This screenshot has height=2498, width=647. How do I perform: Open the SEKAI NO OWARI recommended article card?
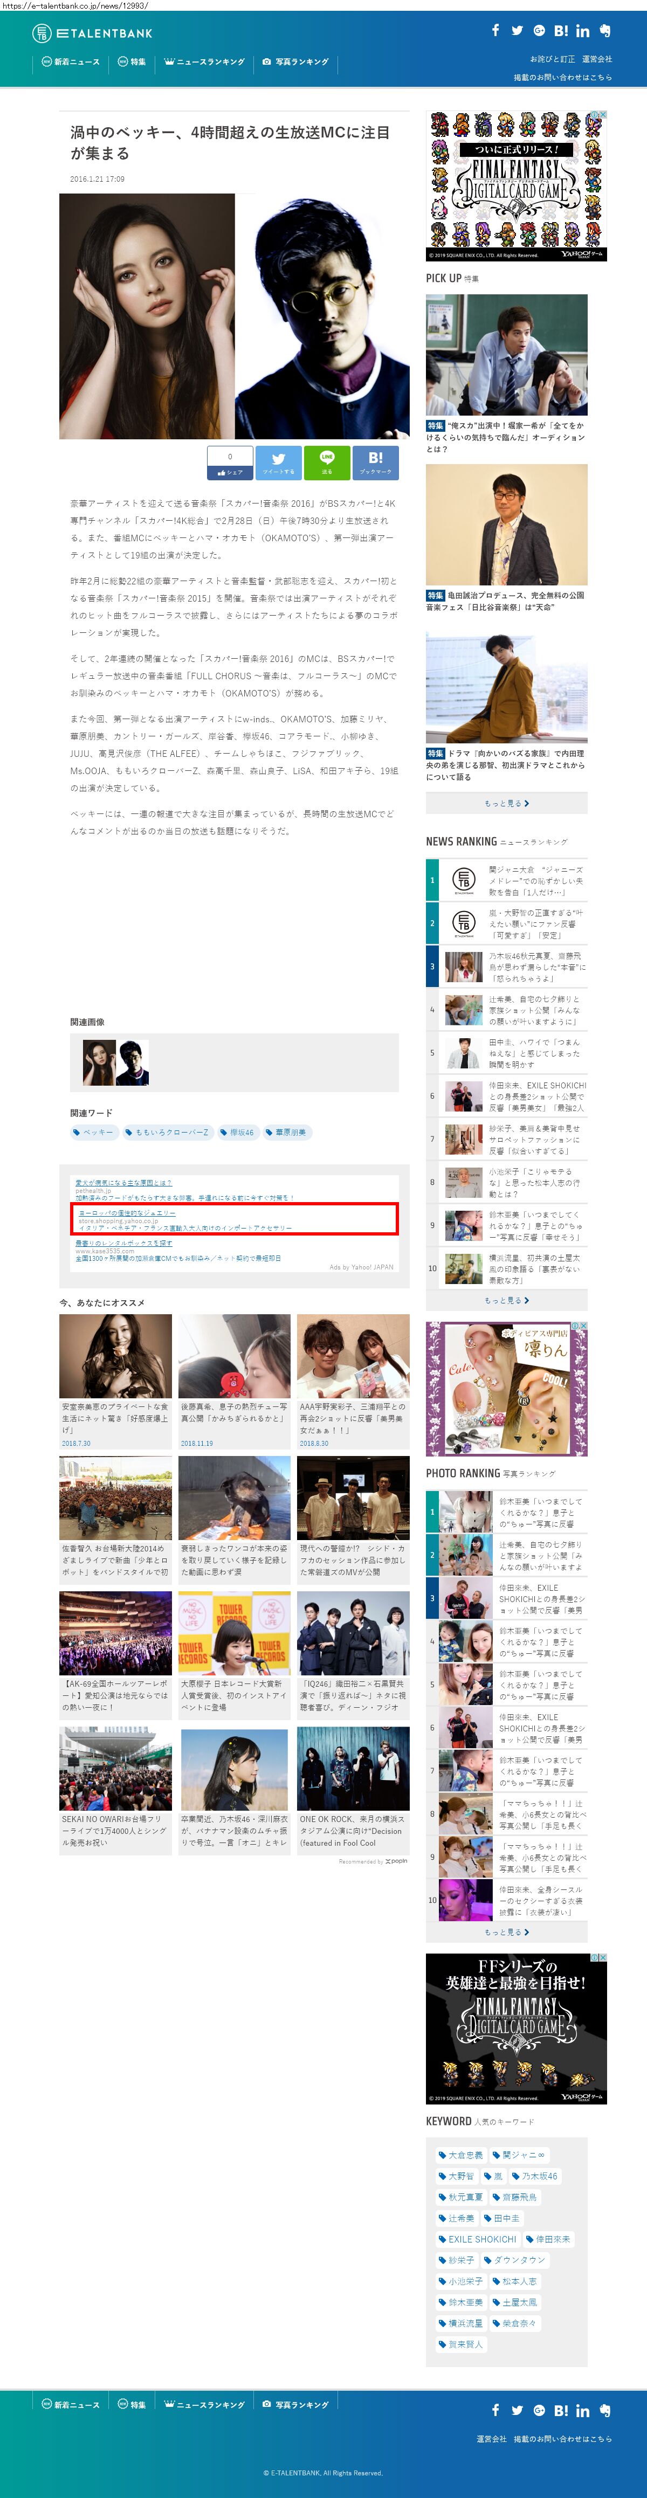click(x=115, y=1791)
